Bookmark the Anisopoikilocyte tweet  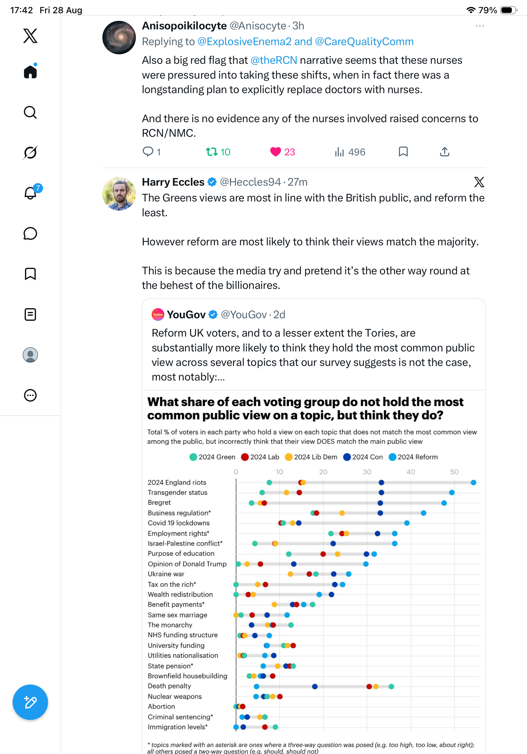[x=403, y=152]
